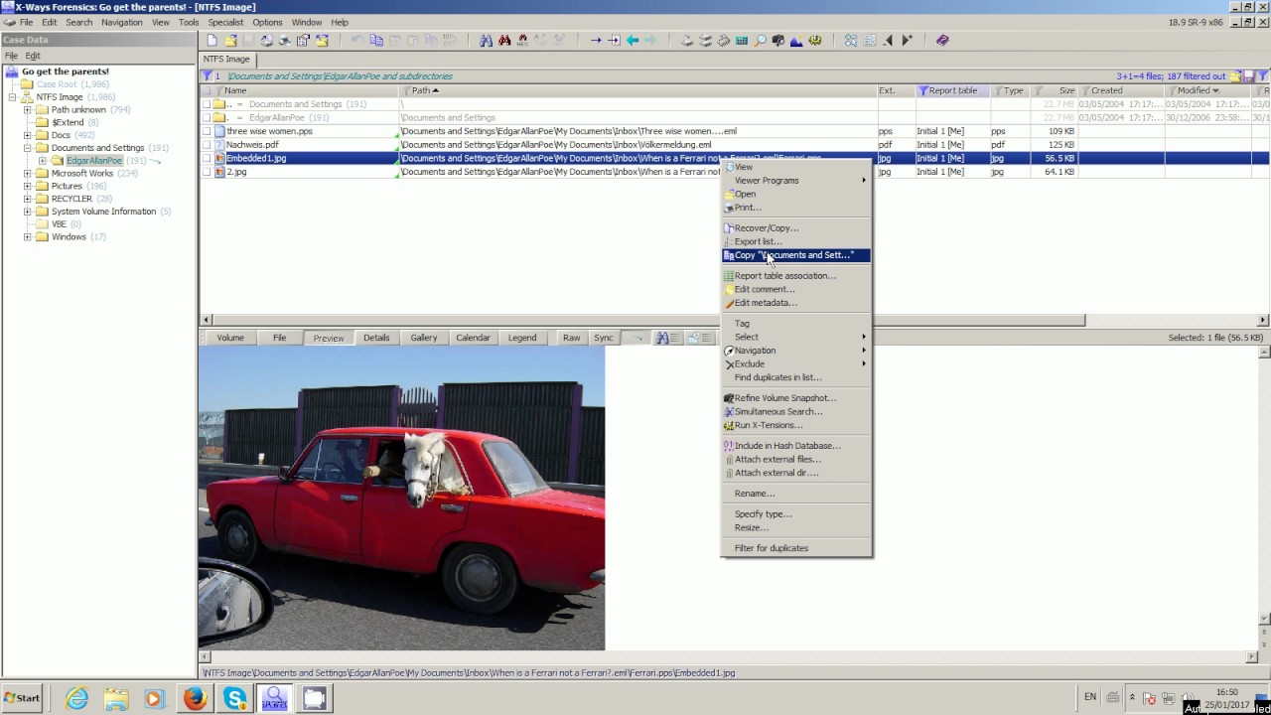Image resolution: width=1271 pixels, height=715 pixels.
Task: Expand the Path unknown tree node
Action: (28, 110)
